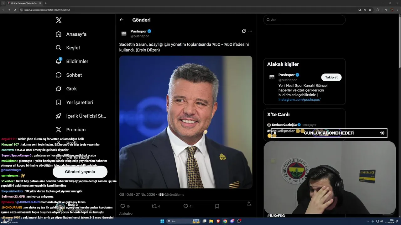
Task: Click the post timestamp ÖS 10:19 · 27 Nis 2026
Action: pyautogui.click(x=137, y=195)
